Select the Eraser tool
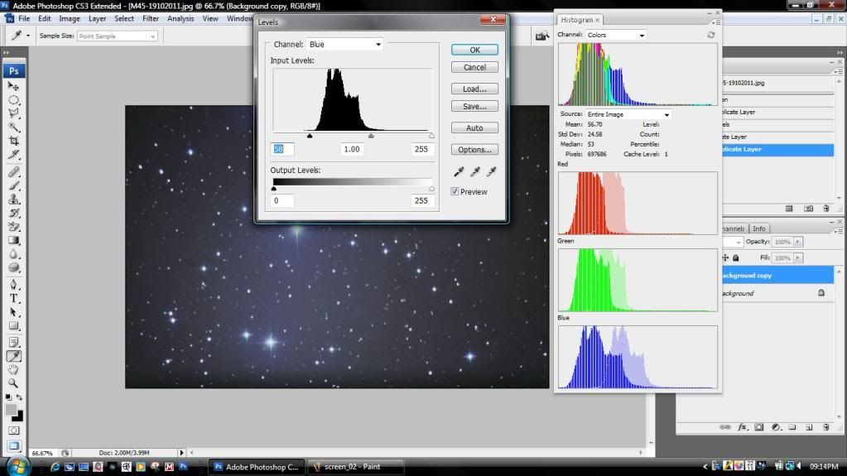Image resolution: width=847 pixels, height=476 pixels. coord(13,226)
